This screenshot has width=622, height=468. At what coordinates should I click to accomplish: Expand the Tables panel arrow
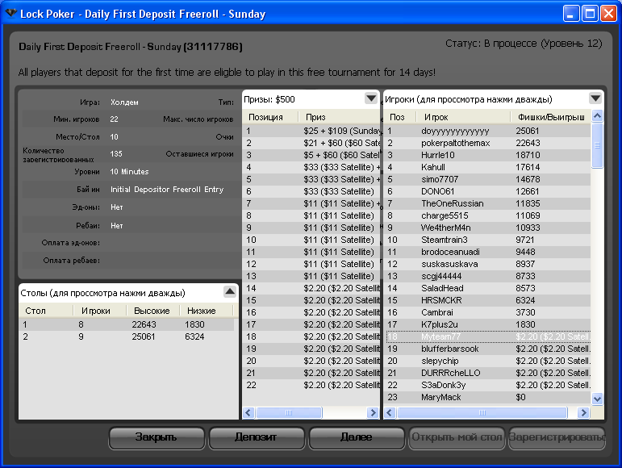(230, 292)
